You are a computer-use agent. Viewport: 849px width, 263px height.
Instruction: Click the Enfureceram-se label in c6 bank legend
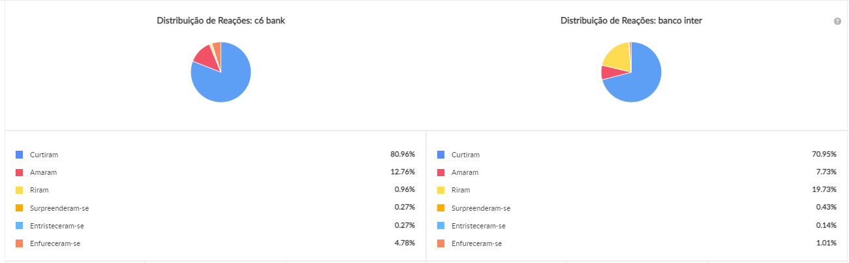pyautogui.click(x=55, y=243)
